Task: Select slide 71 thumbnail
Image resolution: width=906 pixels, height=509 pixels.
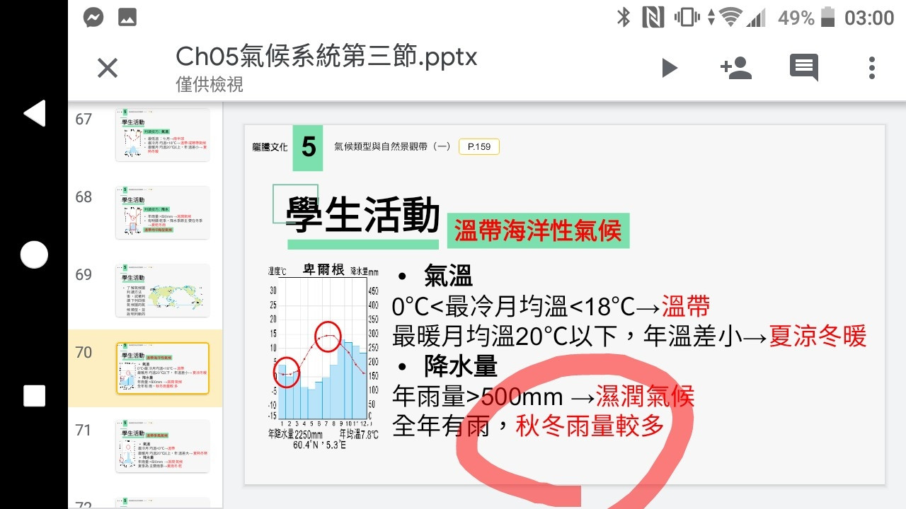Action: click(x=163, y=445)
